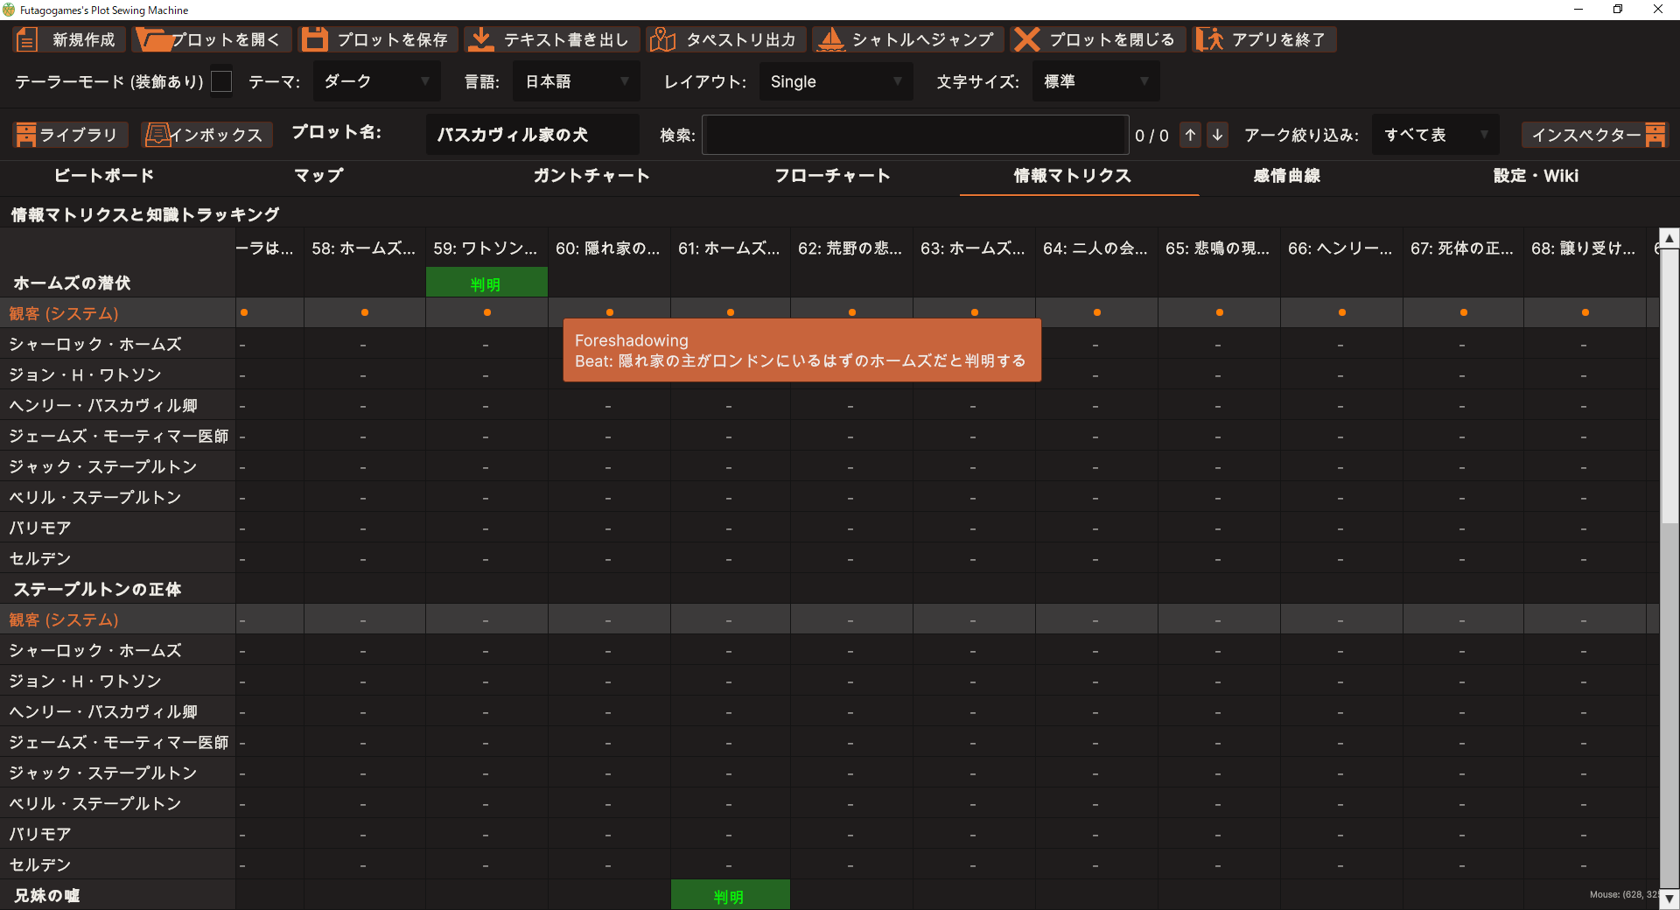Click the vertical scrollbar up arrow
The image size is (1680, 910).
tap(1669, 238)
